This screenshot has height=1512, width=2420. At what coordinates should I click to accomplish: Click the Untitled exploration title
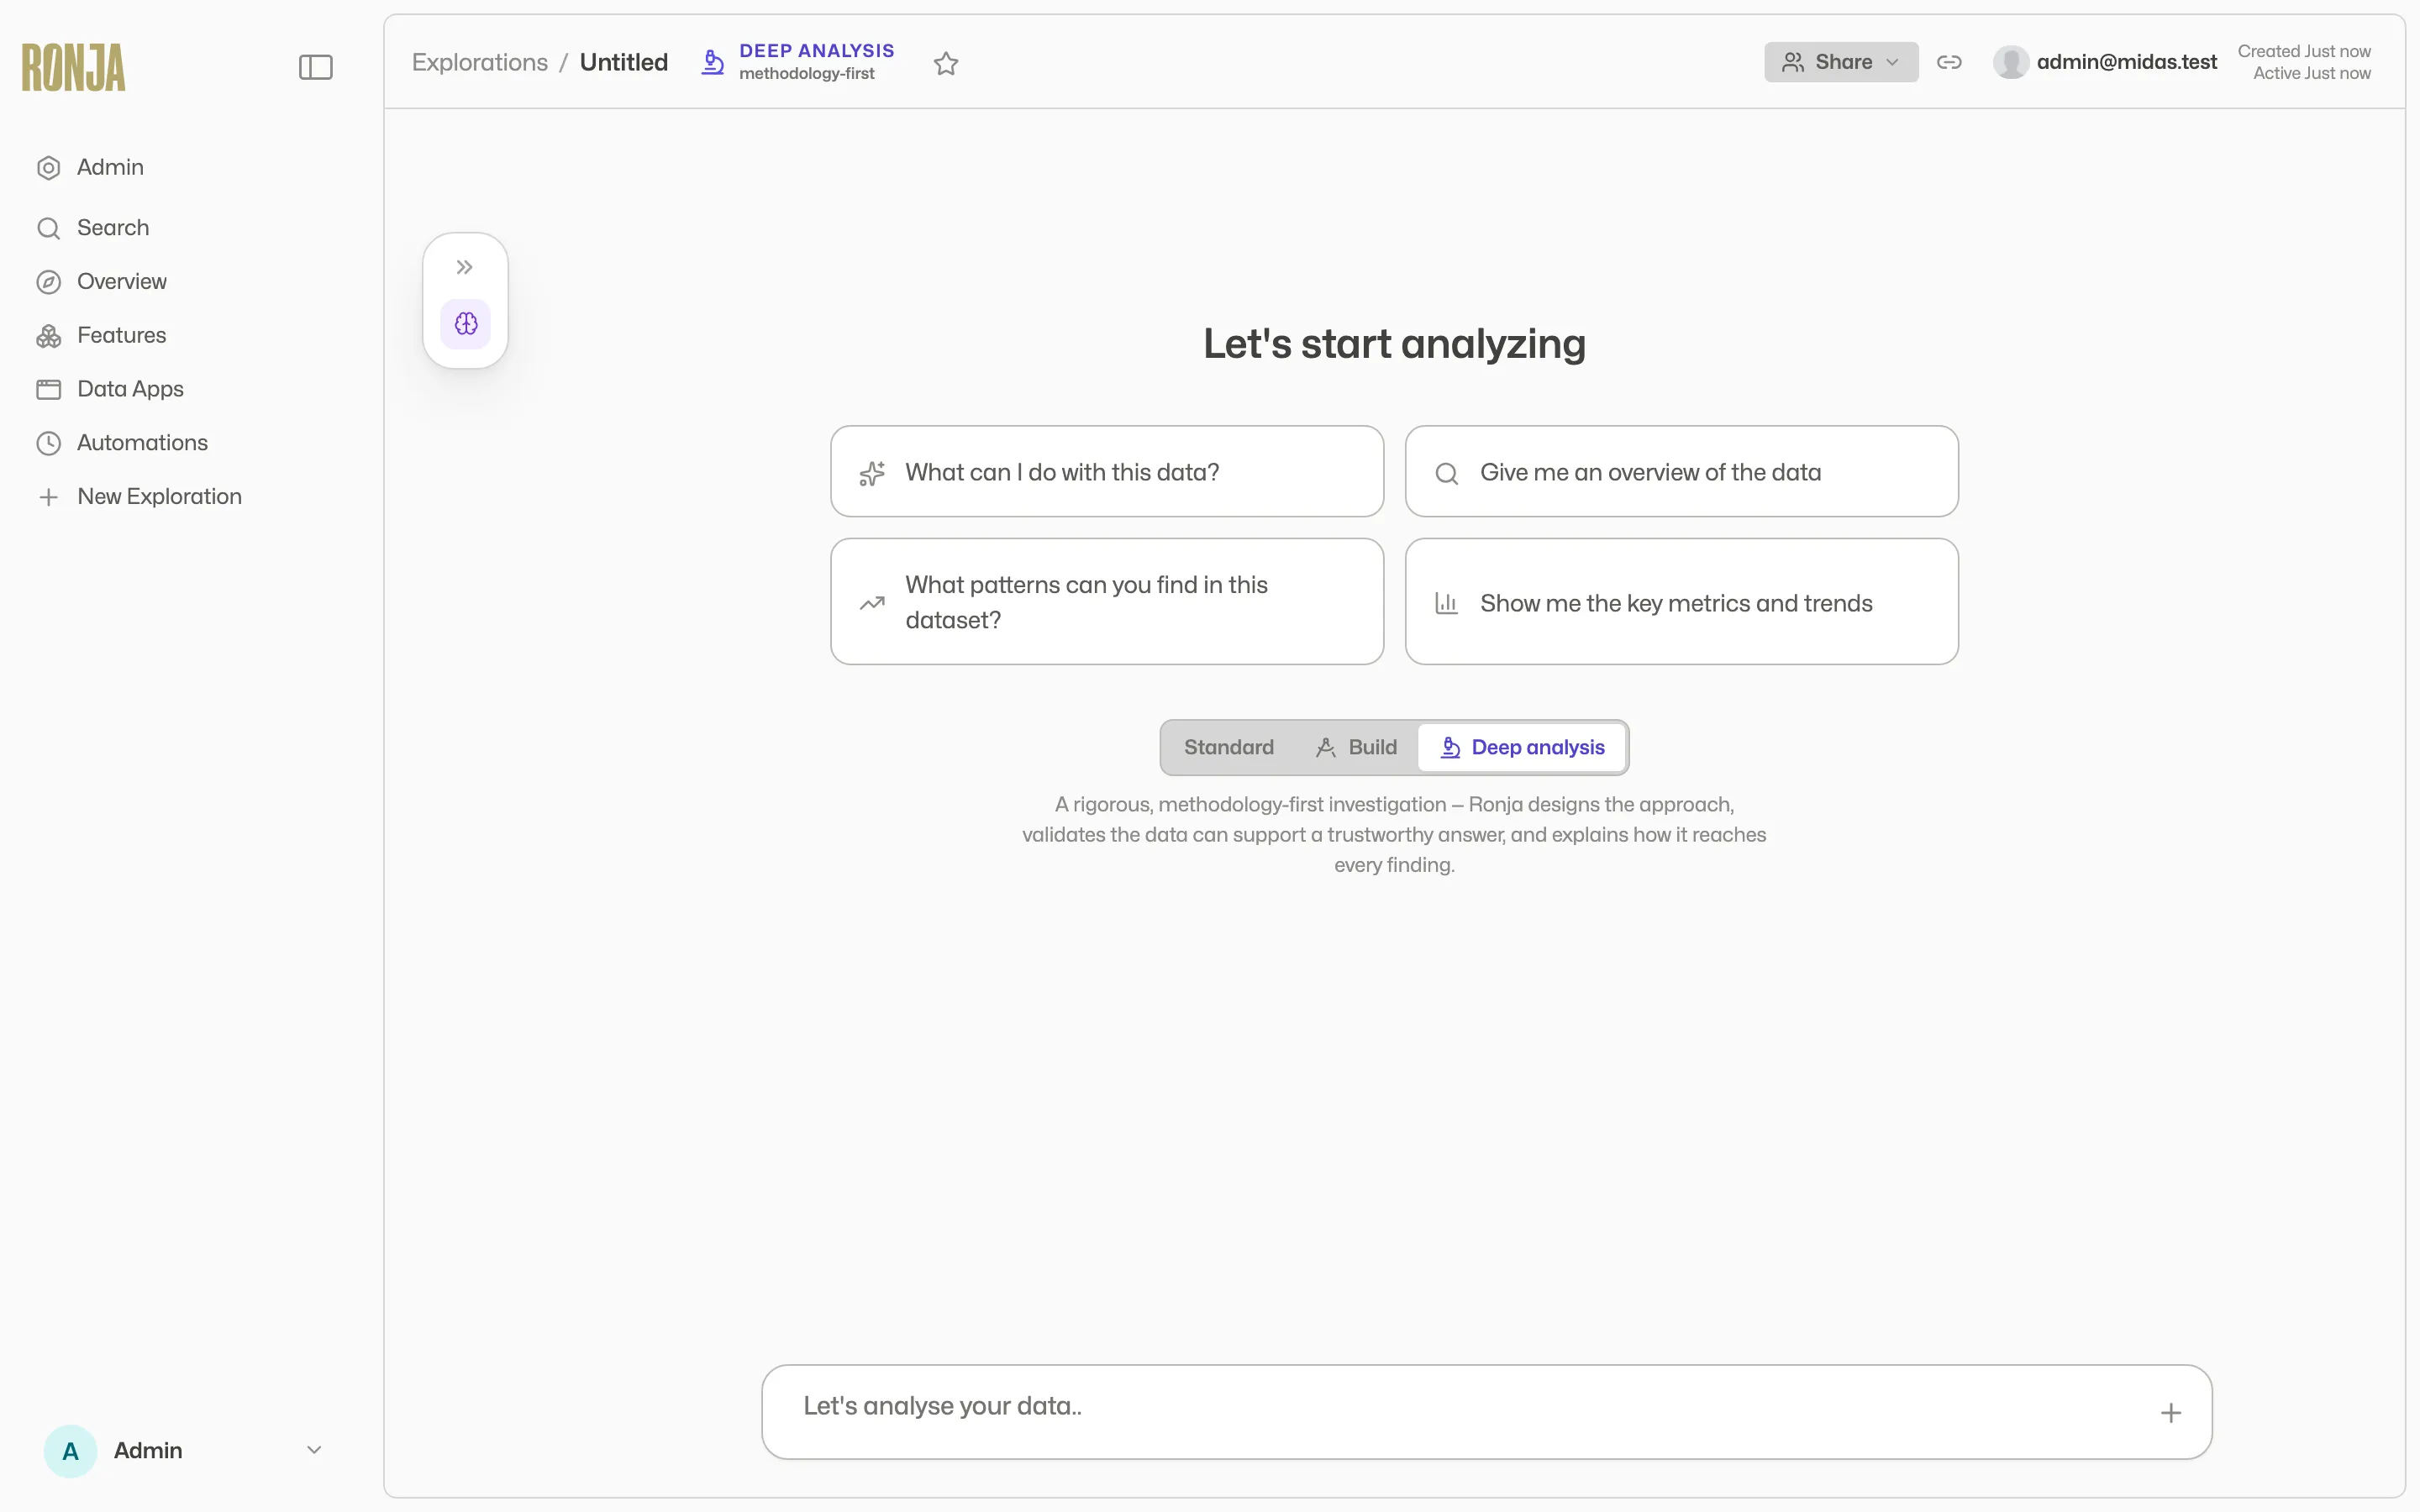(x=624, y=62)
